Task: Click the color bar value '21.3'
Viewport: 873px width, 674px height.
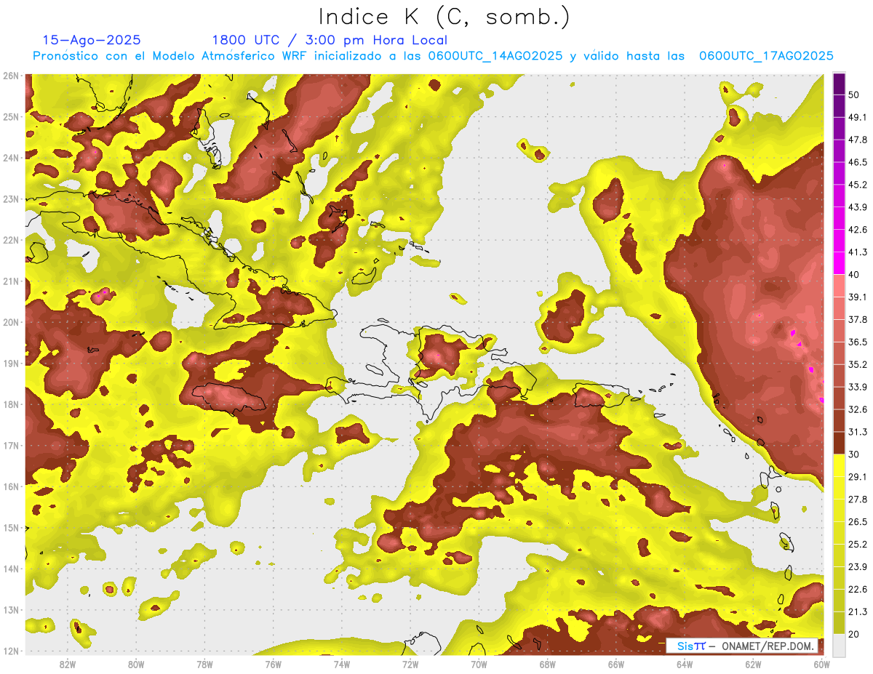Action: (858, 611)
